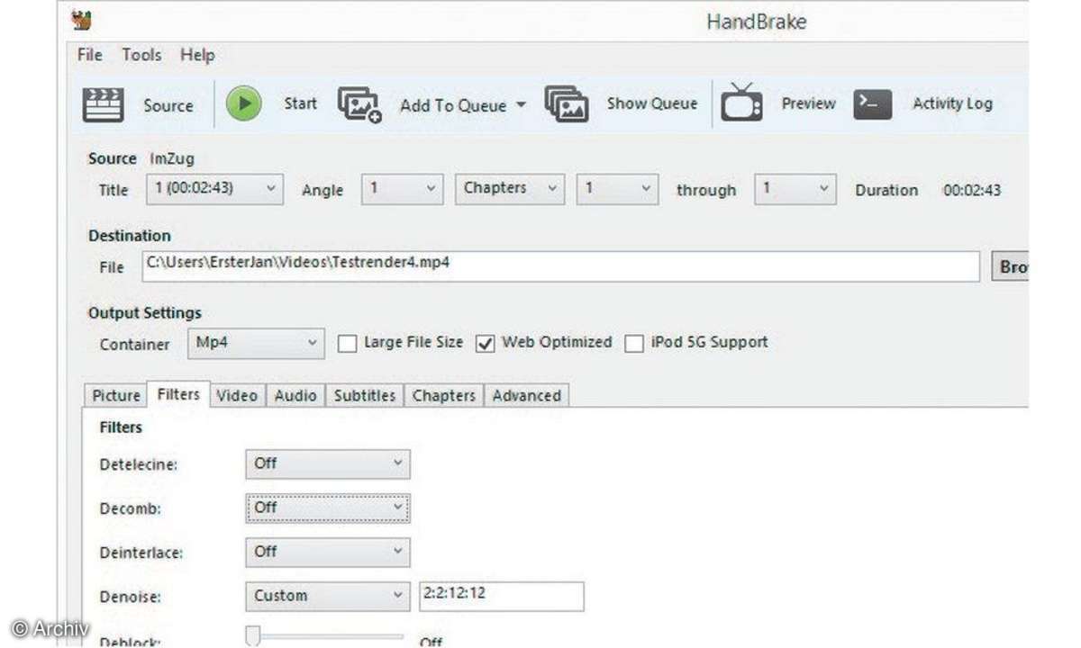Expand the Decomb dropdown

click(x=328, y=508)
